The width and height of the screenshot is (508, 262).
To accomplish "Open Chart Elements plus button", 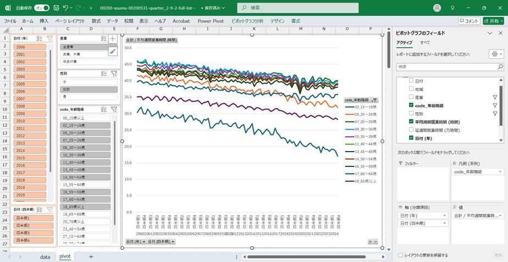I will [x=113, y=39].
